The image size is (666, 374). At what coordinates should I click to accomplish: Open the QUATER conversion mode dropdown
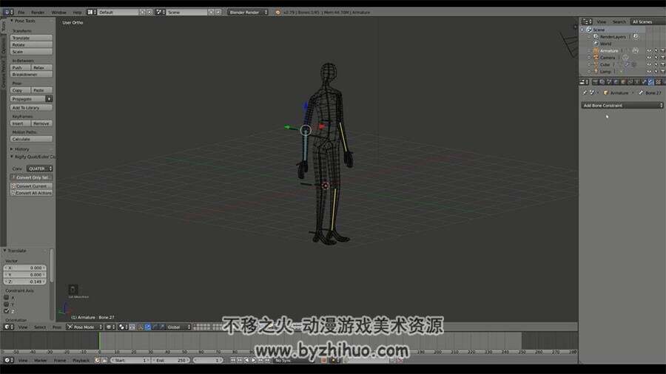39,169
